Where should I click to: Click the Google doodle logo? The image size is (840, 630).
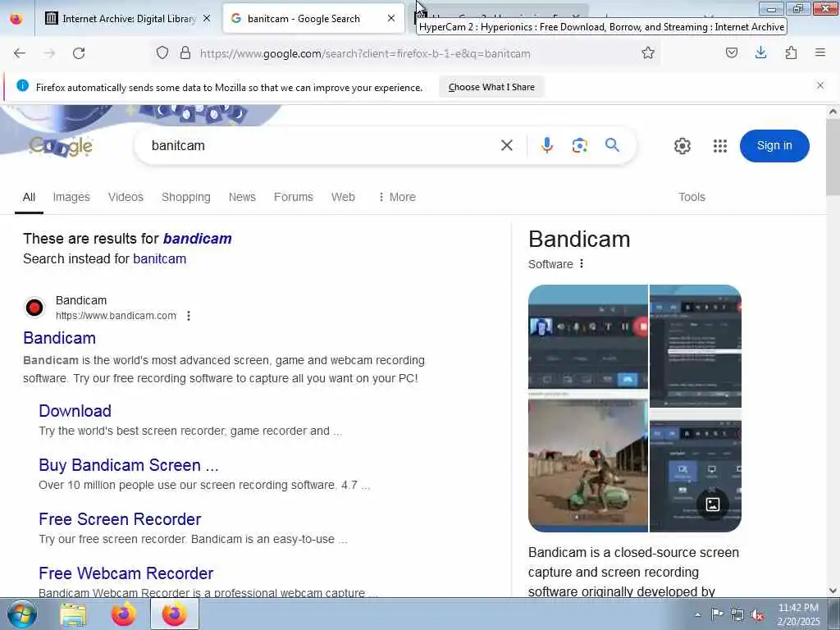[61, 145]
